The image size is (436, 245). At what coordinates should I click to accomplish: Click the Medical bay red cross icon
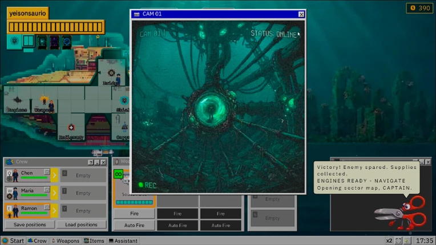point(71,128)
